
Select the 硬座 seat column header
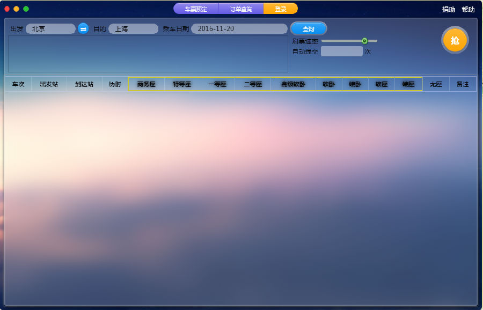pos(408,84)
